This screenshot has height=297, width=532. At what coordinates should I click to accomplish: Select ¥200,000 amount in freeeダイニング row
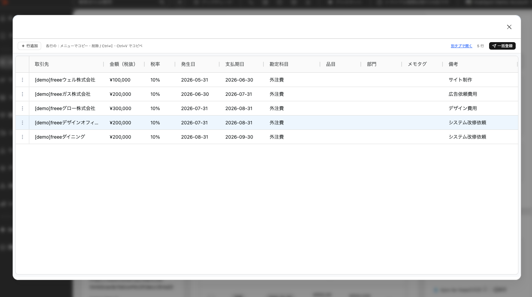[124, 137]
